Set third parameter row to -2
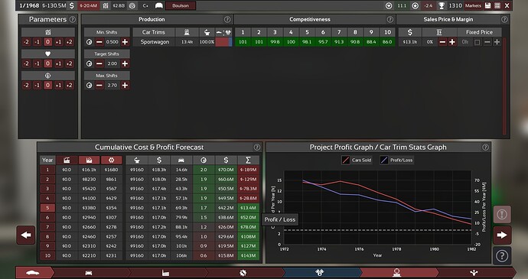The height and width of the screenshot is (279, 528). 26,86
